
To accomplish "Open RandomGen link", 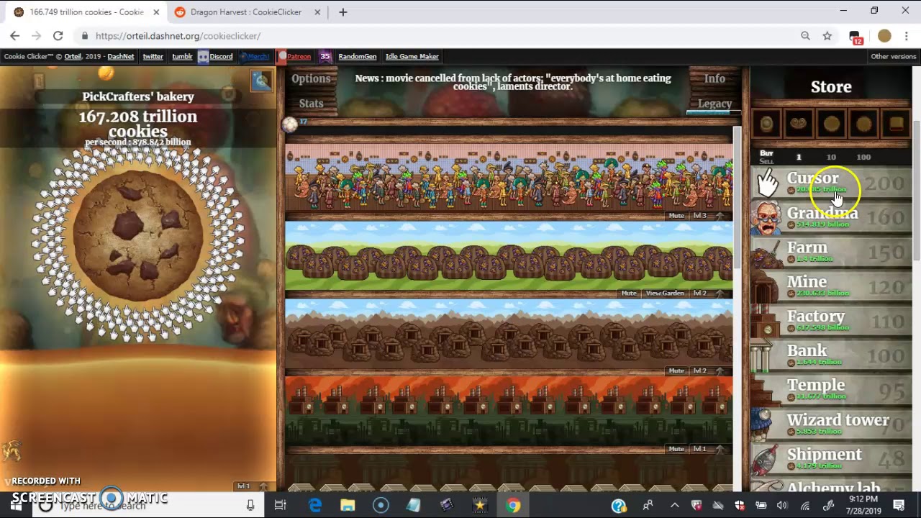I will coord(357,56).
